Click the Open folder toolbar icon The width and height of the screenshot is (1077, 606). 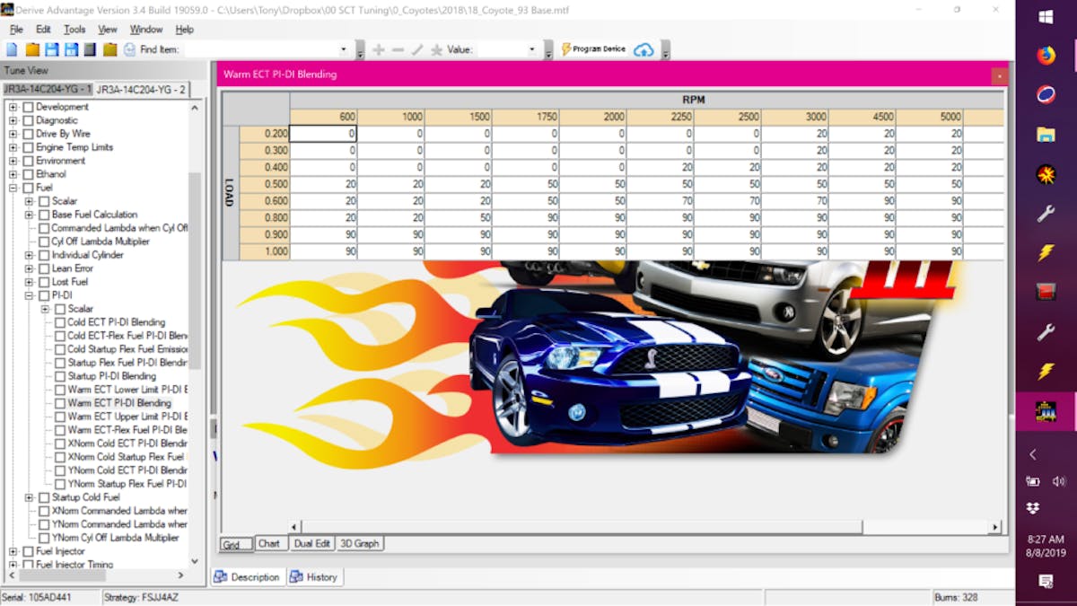(32, 49)
